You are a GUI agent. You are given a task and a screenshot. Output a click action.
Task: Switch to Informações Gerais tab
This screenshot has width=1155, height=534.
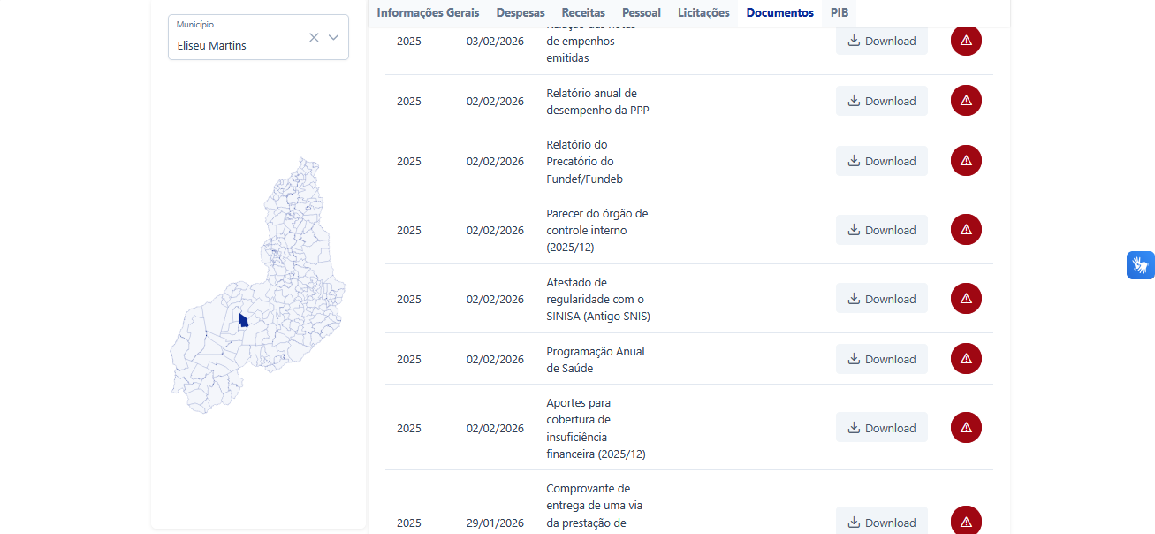click(x=428, y=12)
